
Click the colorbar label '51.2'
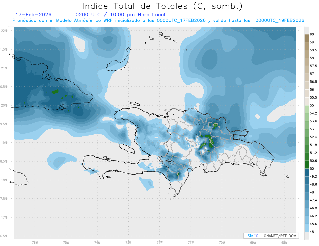[313, 153]
